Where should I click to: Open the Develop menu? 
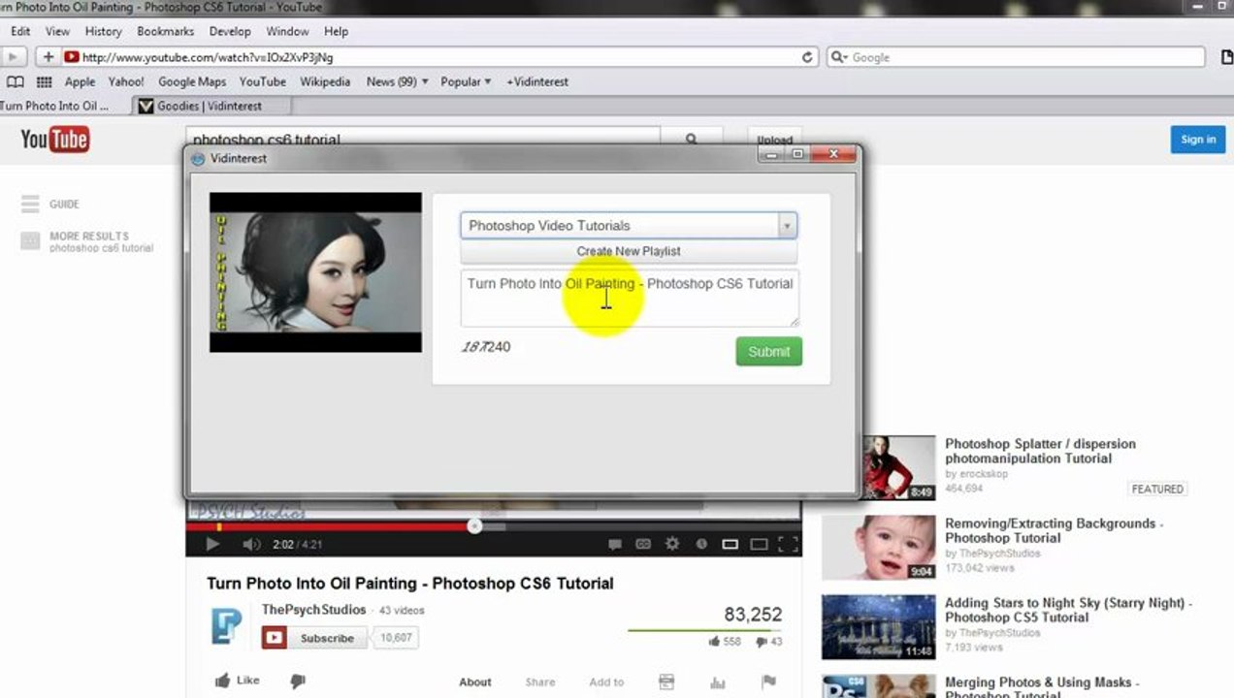pyautogui.click(x=230, y=31)
